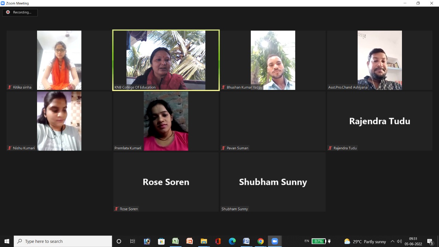This screenshot has height=247, width=439.
Task: Click muted mic icon beside Ritika sinha
Action: 10,87
